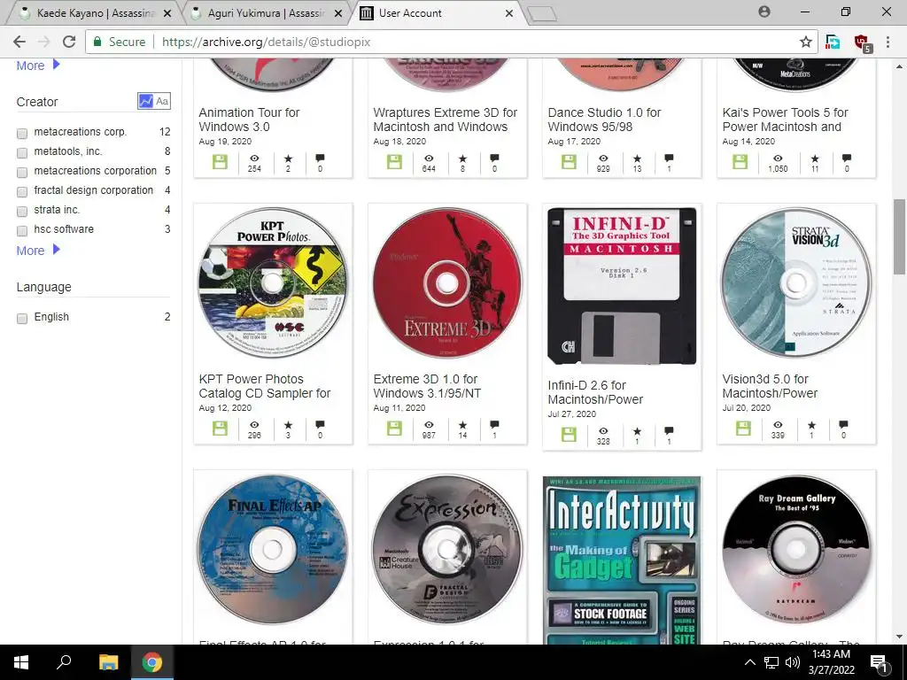Bookmark this page with the star icon

(x=805, y=42)
